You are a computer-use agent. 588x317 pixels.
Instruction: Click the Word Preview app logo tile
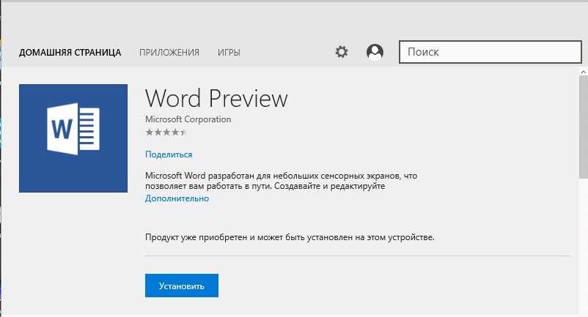73,138
